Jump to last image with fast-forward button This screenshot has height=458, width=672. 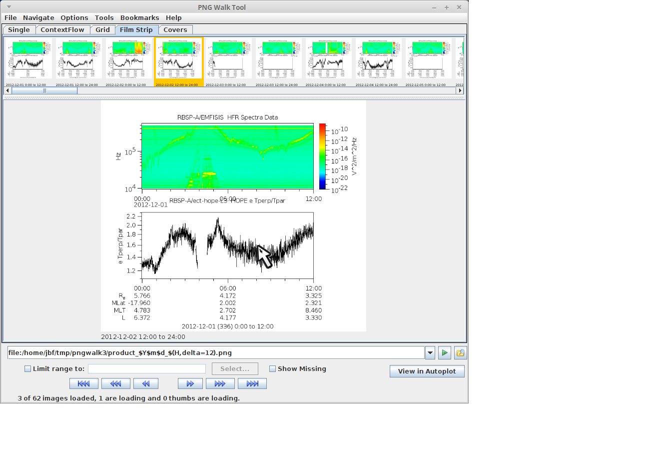252,383
